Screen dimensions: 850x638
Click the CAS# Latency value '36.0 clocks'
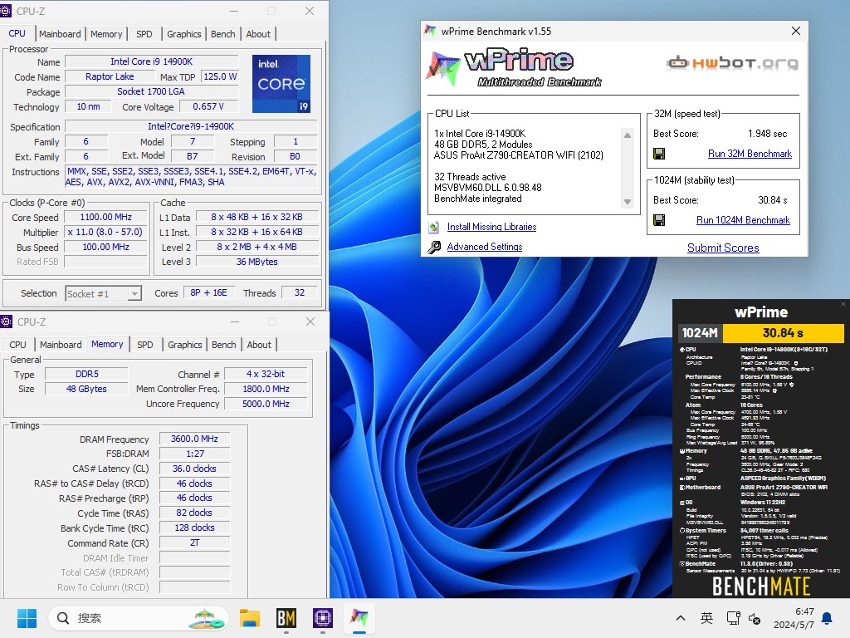(194, 469)
